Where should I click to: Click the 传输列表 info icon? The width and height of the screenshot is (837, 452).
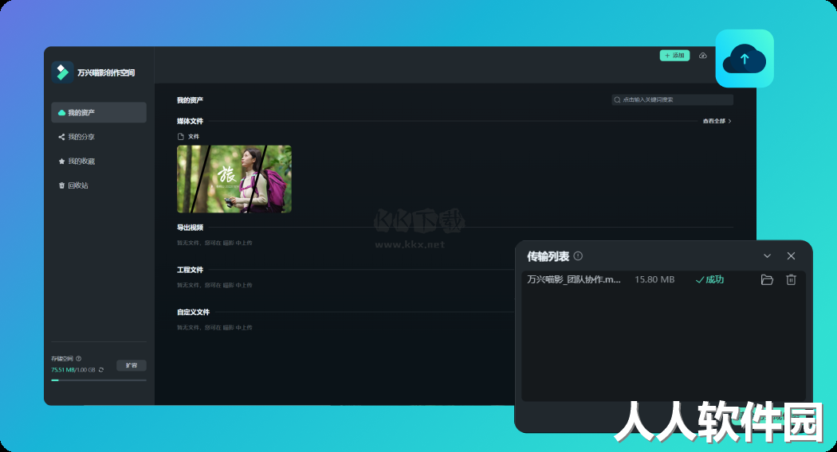578,256
